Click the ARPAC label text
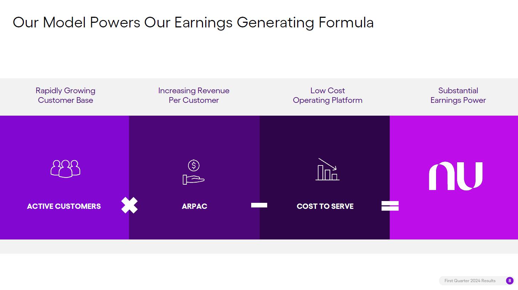The height and width of the screenshot is (290, 518). tap(195, 206)
